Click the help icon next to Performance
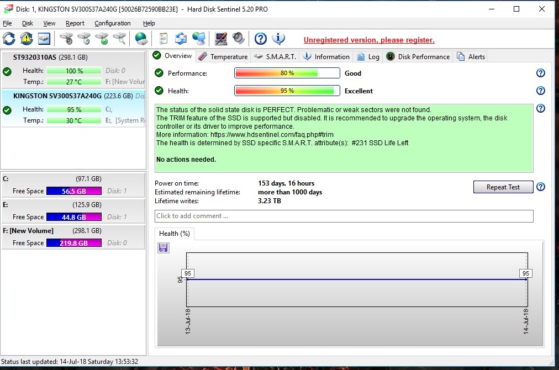 coord(541,73)
